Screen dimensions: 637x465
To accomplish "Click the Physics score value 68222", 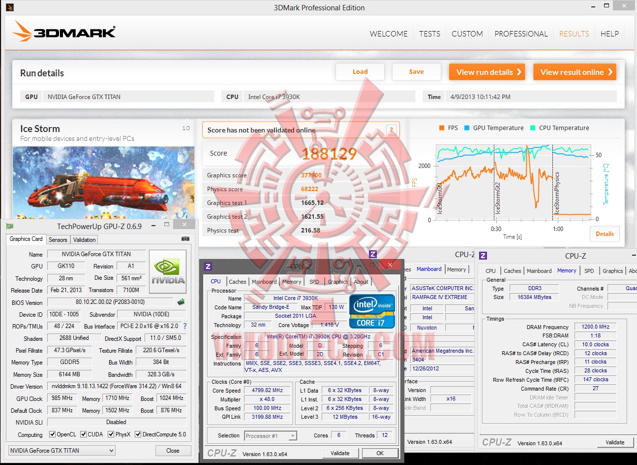I will pos(310,189).
